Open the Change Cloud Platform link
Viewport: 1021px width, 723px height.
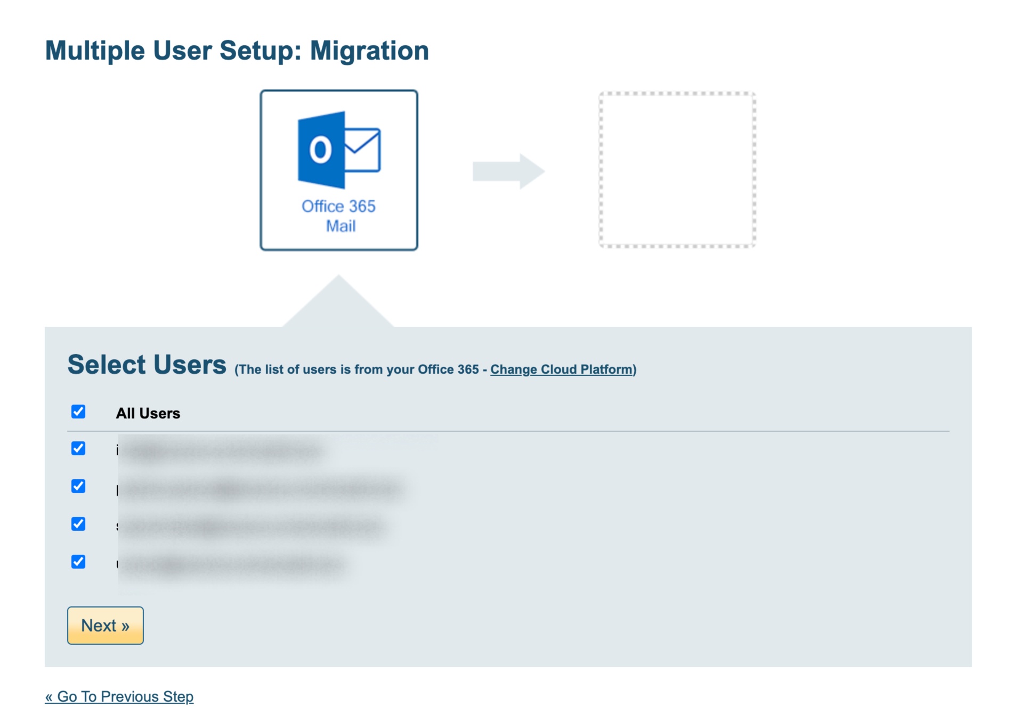point(562,369)
